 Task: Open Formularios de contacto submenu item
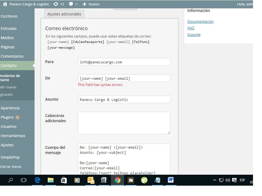[x=10, y=78]
